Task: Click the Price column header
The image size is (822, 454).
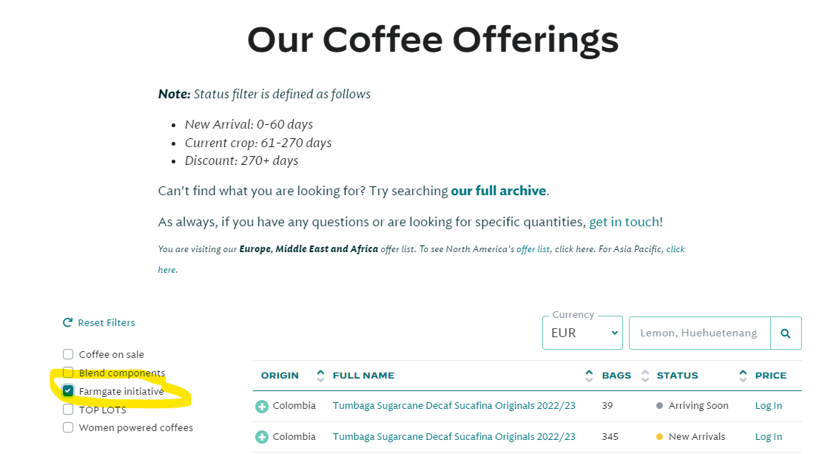Action: [x=770, y=376]
